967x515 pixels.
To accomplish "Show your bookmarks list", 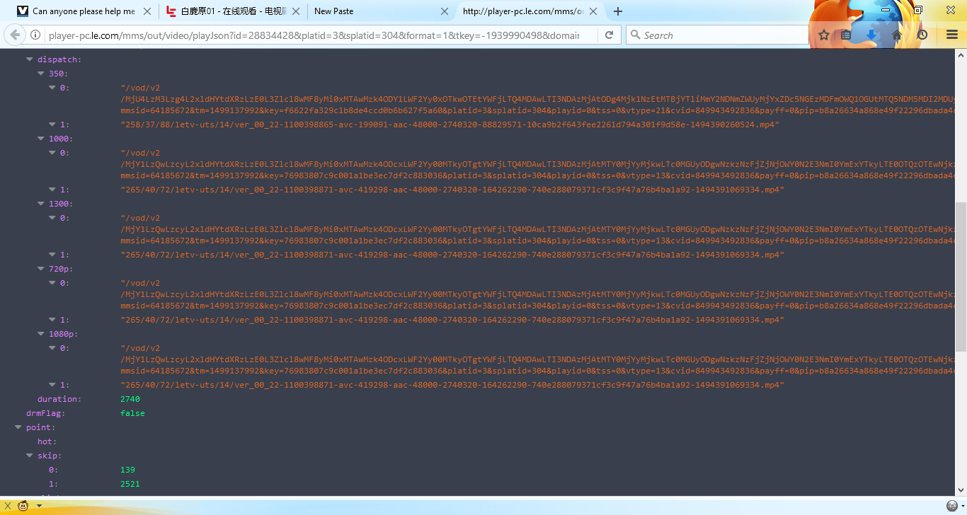I will pos(846,35).
